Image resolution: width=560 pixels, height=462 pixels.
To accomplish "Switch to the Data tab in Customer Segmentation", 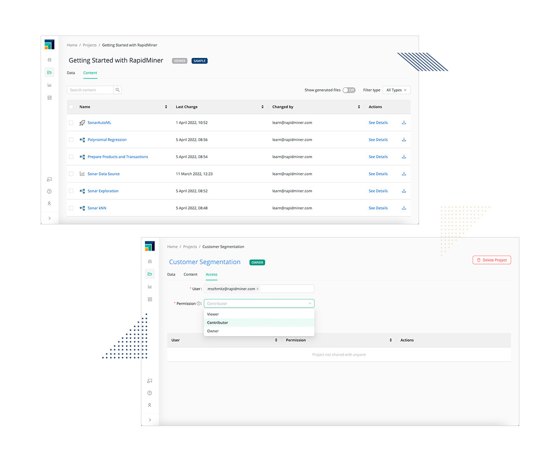I will tap(171, 274).
